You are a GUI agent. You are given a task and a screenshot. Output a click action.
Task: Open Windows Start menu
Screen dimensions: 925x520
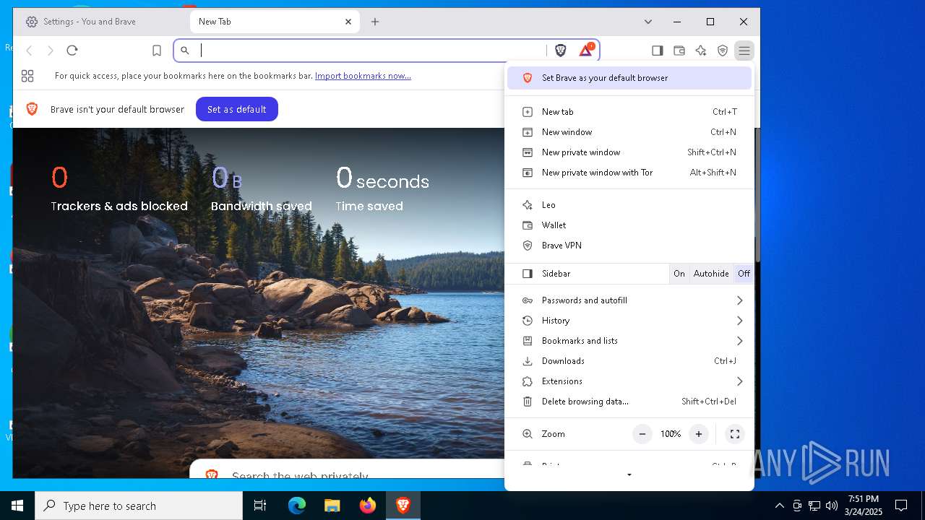pos(17,506)
